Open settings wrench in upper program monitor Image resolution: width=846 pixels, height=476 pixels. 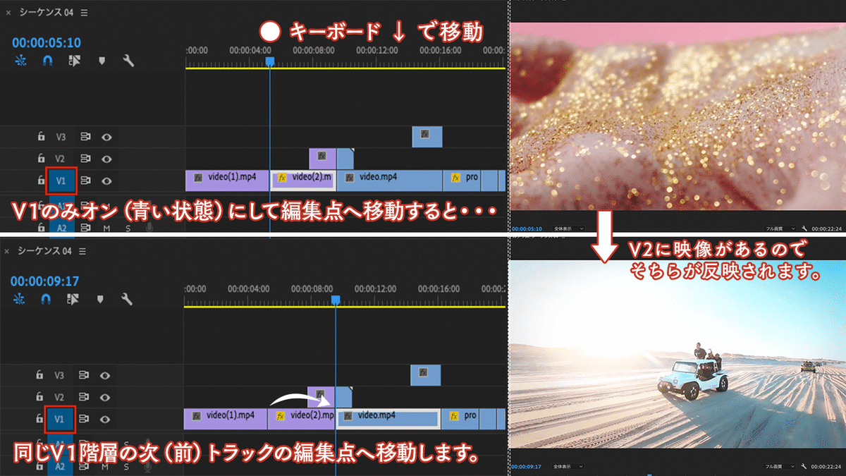[x=804, y=228]
